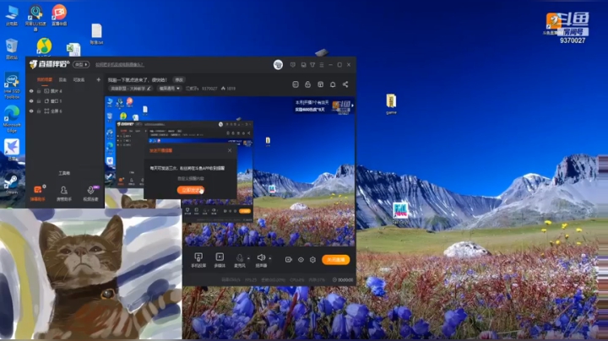Click the 工具箱 toolbox label

coord(64,173)
